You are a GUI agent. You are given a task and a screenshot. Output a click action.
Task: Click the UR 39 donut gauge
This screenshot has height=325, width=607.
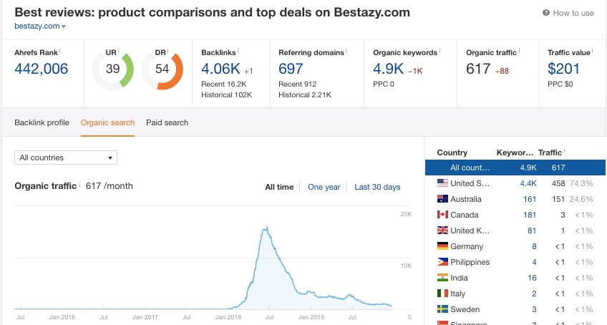(112, 69)
